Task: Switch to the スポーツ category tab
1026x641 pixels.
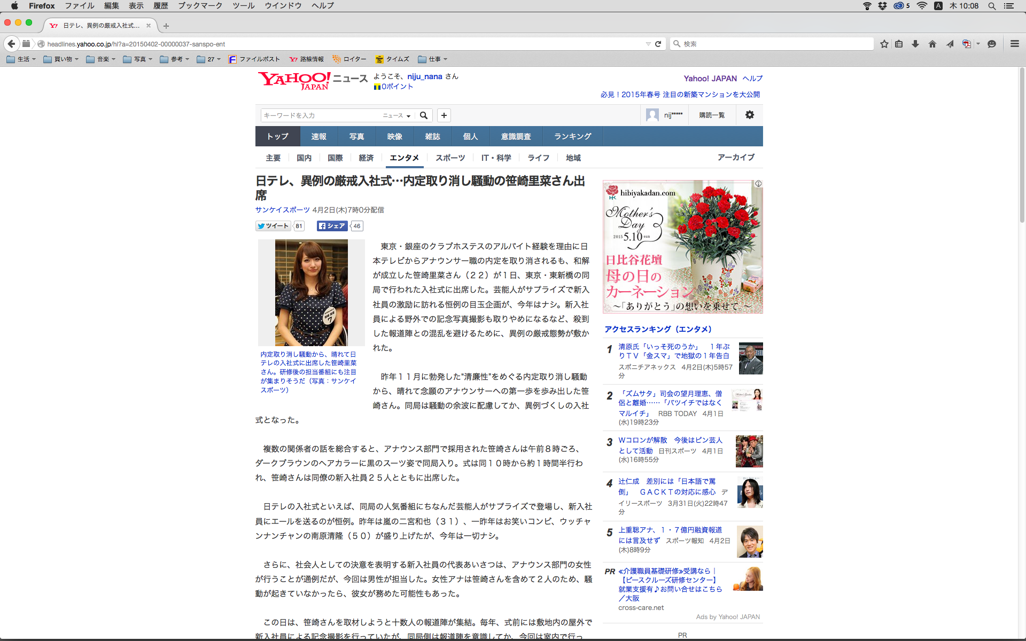Action: [x=450, y=158]
